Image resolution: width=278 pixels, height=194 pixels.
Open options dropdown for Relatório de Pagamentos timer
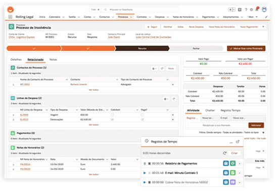tap(240, 164)
